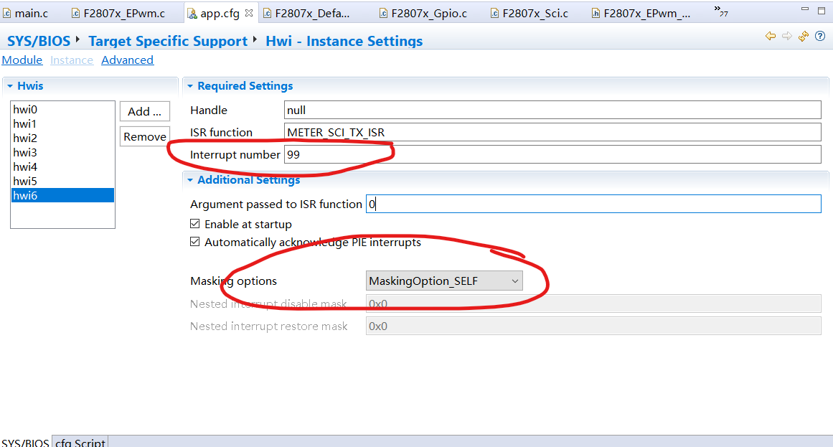
Task: Select hwi6 in the Hwis list
Action: (x=62, y=196)
